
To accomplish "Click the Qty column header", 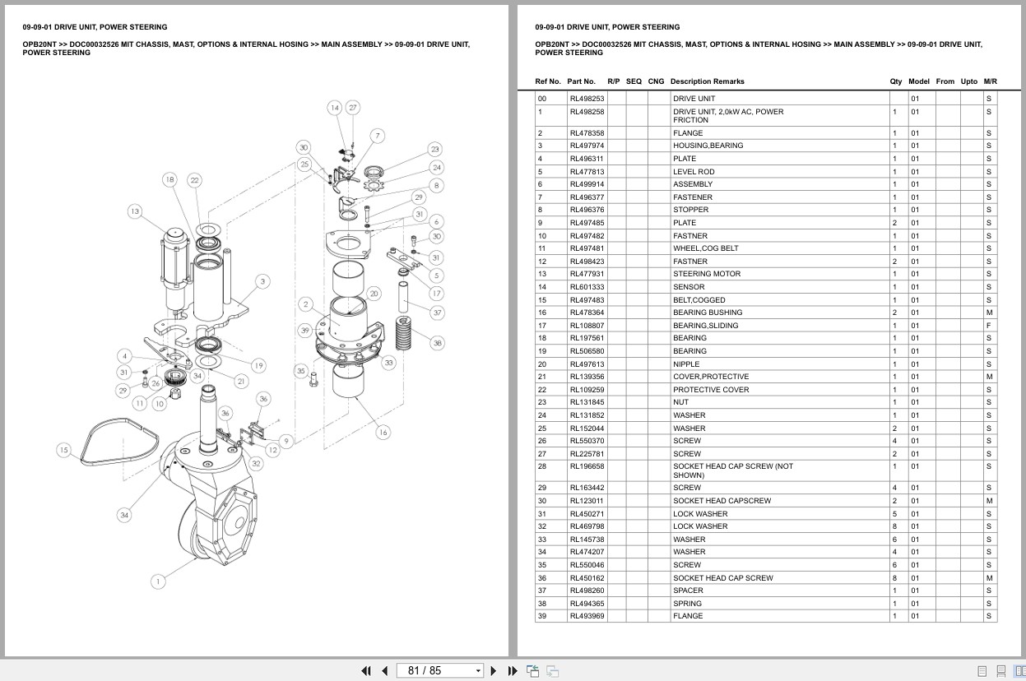I will coord(896,81).
